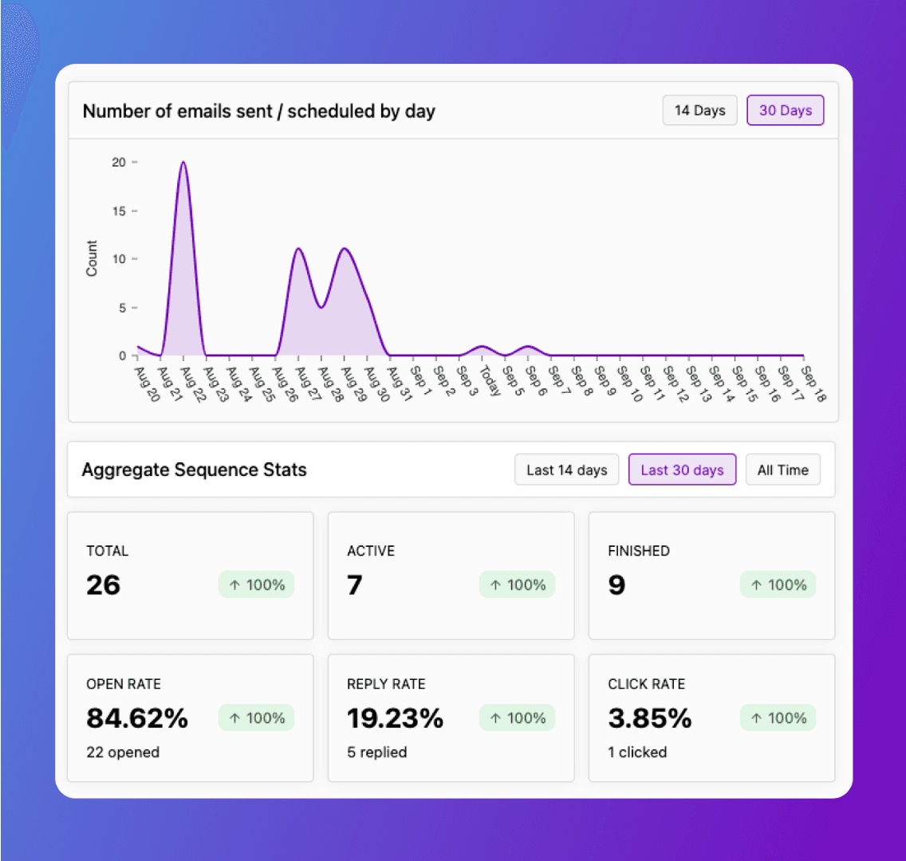
Task: Click the 100% increase badge under CLICK RATE
Action: [x=778, y=717]
